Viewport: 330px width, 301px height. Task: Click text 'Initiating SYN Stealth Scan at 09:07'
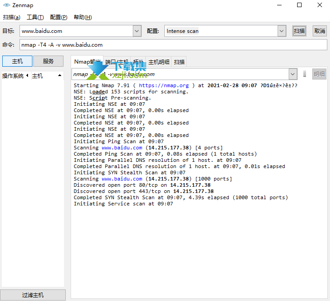tap(129, 173)
